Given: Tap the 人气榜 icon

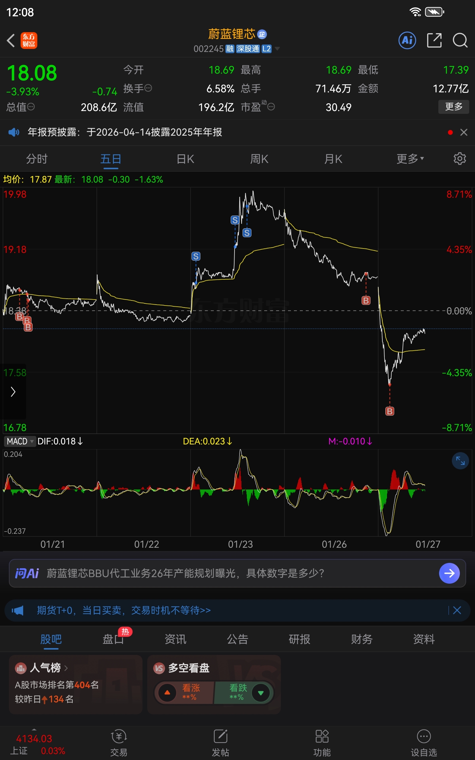Looking at the screenshot, I should click(x=21, y=668).
